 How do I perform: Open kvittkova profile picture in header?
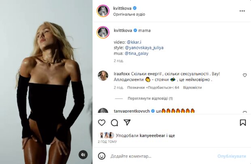click(103, 11)
